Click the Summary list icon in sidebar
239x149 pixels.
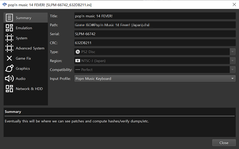click(x=9, y=18)
